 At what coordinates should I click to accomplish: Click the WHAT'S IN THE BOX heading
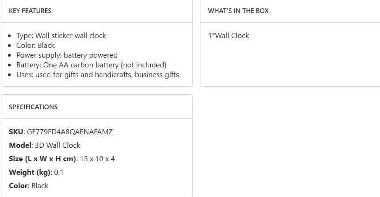point(238,11)
